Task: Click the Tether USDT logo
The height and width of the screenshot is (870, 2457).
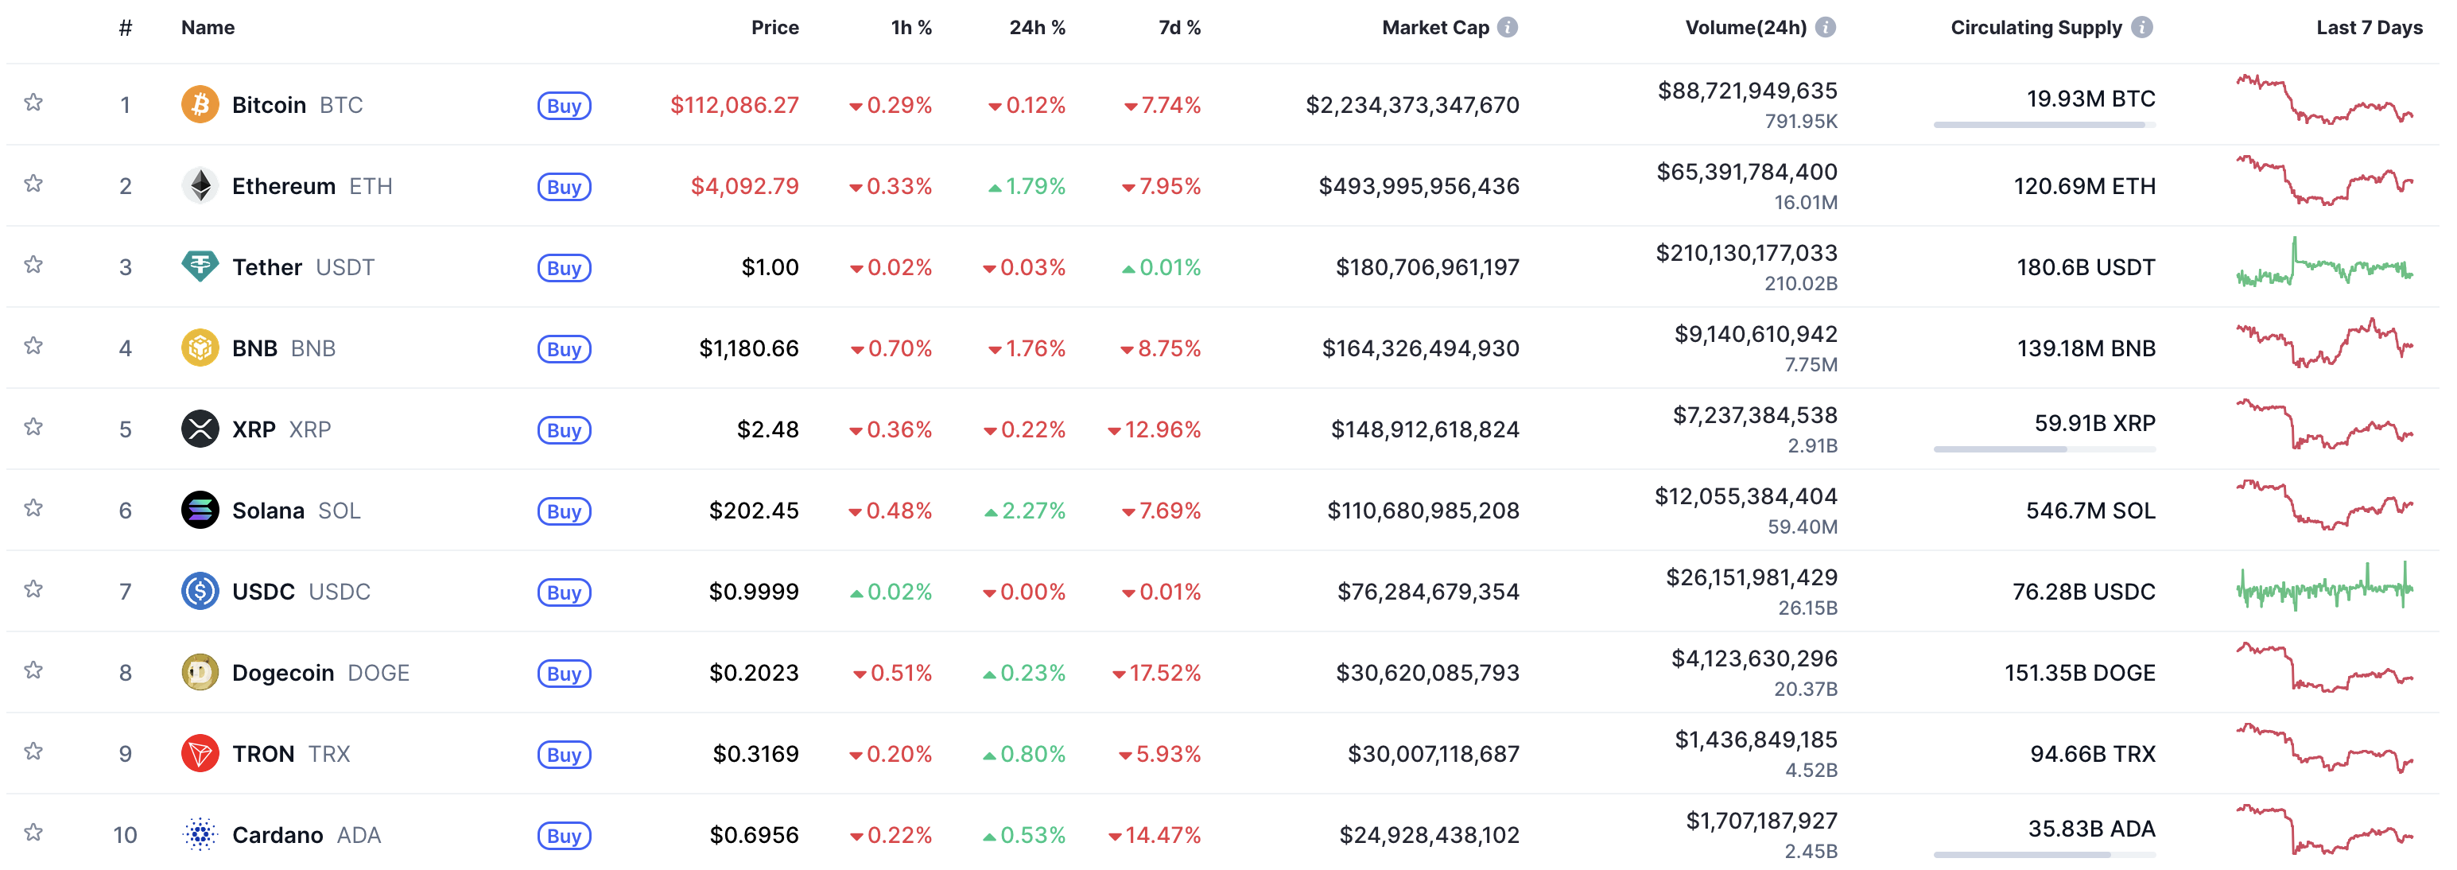Action: pos(200,267)
